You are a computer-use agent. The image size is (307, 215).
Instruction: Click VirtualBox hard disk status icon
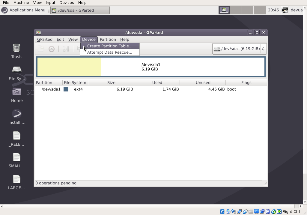[x=222, y=211]
